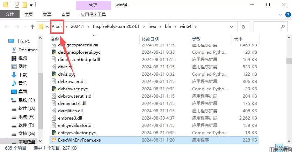Open the 应用程序工具 ribbon tab
Viewport: 292px width, 152px height.
click(93, 14)
